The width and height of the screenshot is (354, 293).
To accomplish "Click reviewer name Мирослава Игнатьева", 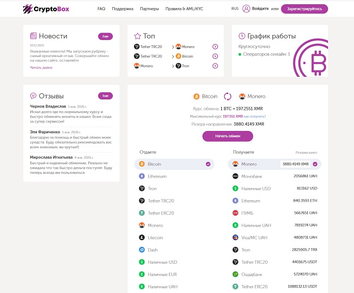I will [51, 157].
